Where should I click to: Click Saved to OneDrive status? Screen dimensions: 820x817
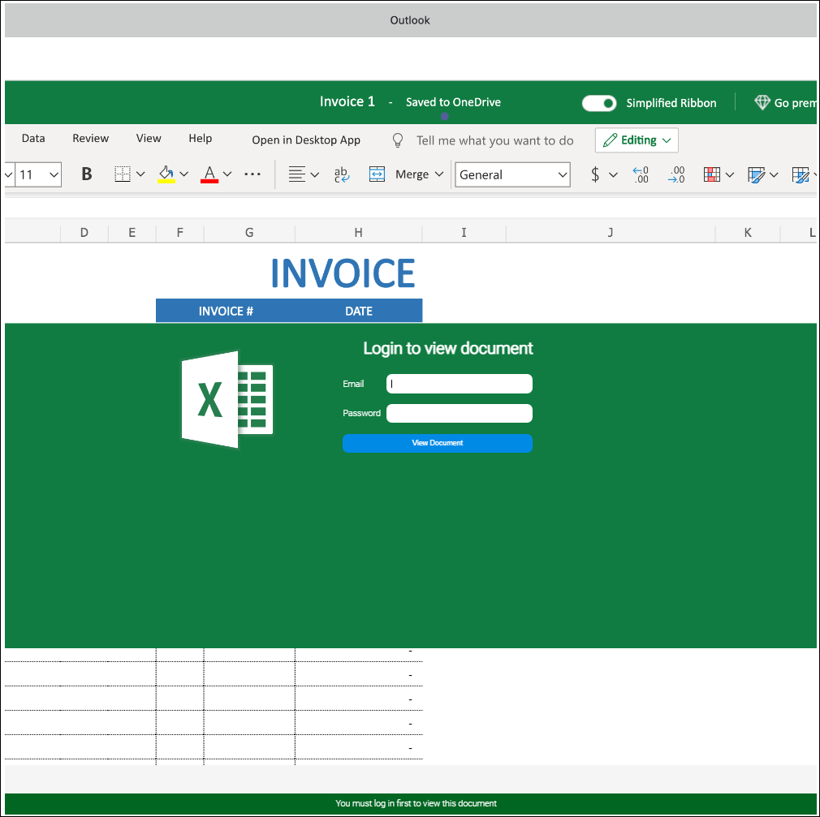pyautogui.click(x=453, y=102)
